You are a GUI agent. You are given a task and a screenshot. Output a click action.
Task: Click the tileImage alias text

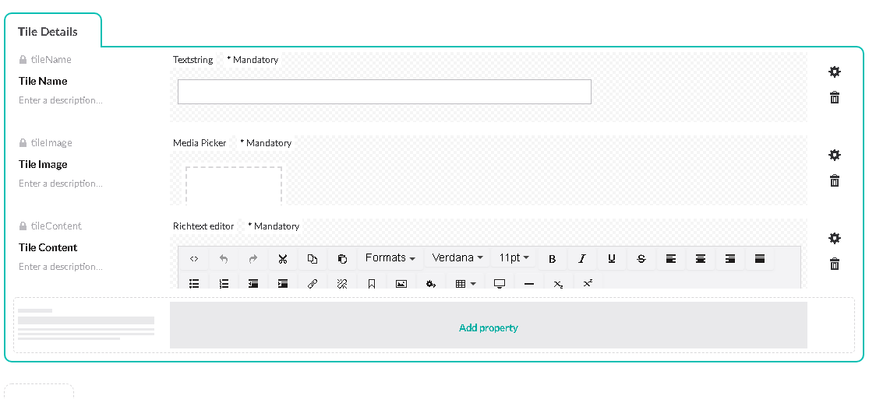pos(52,143)
